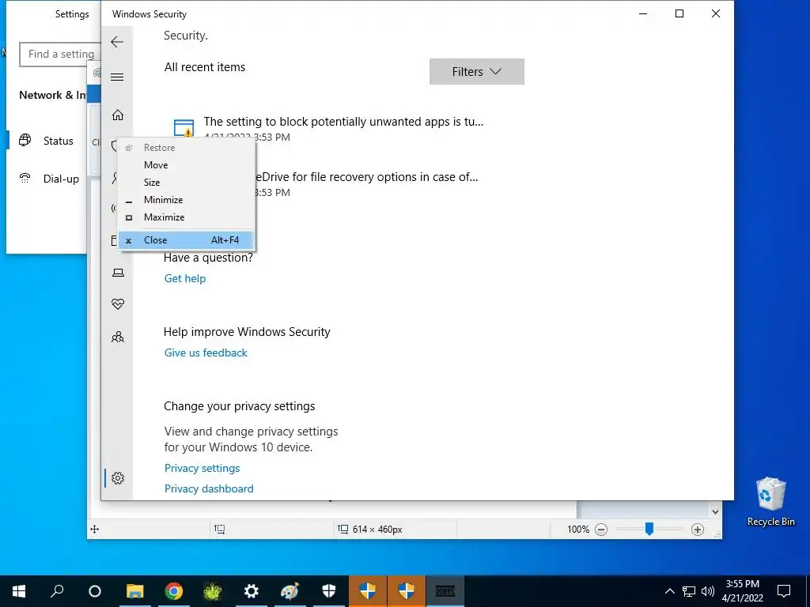Open the Get help link

click(185, 279)
